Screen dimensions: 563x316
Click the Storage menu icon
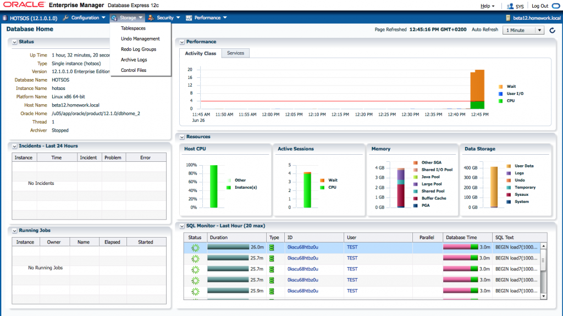coord(114,18)
